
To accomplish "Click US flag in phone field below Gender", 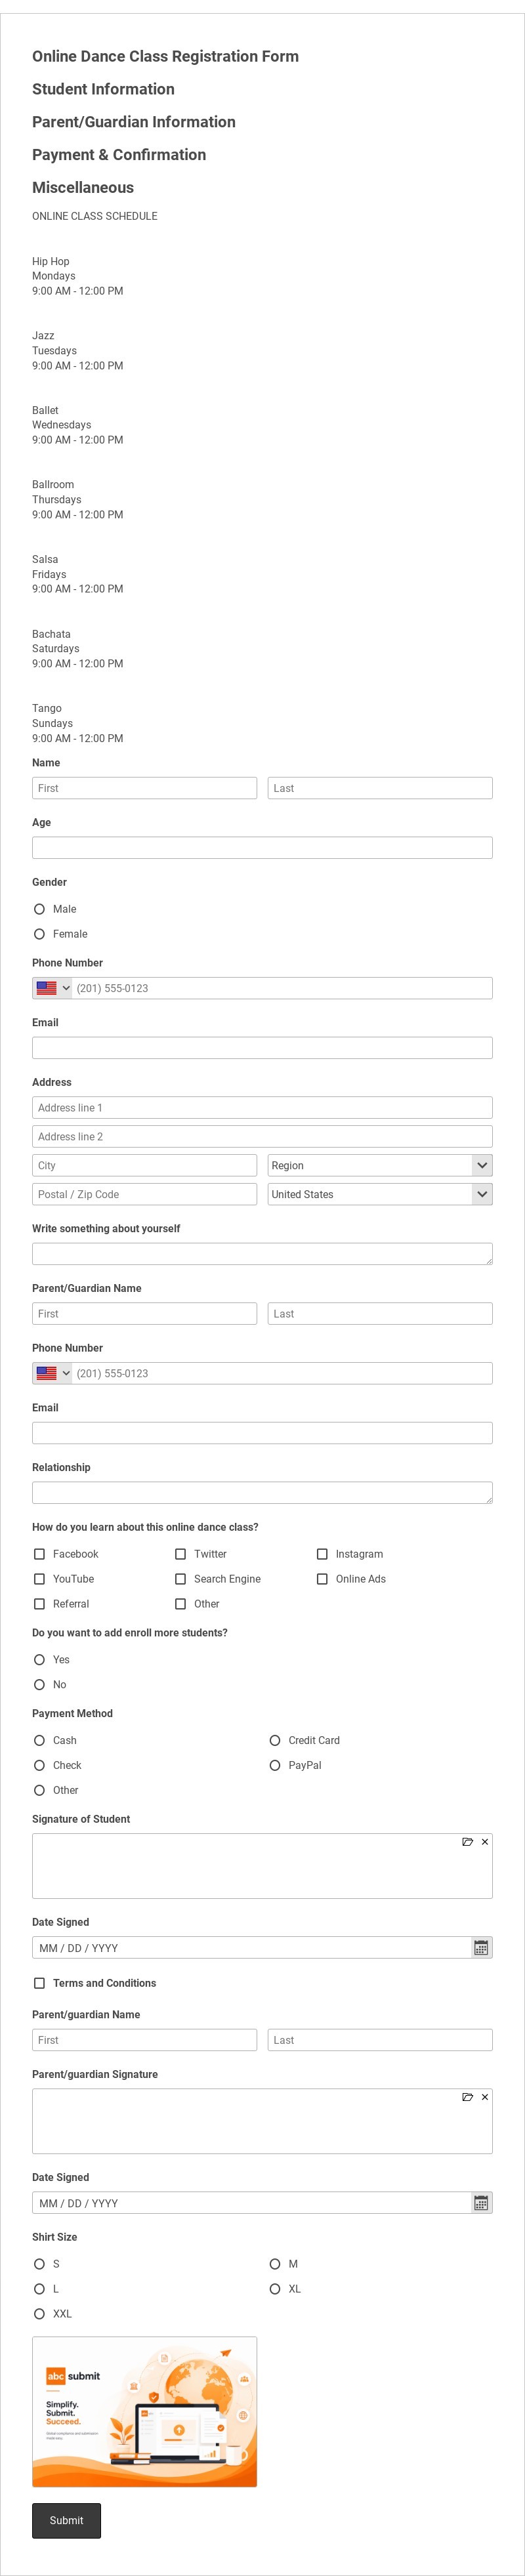I will coord(46,988).
